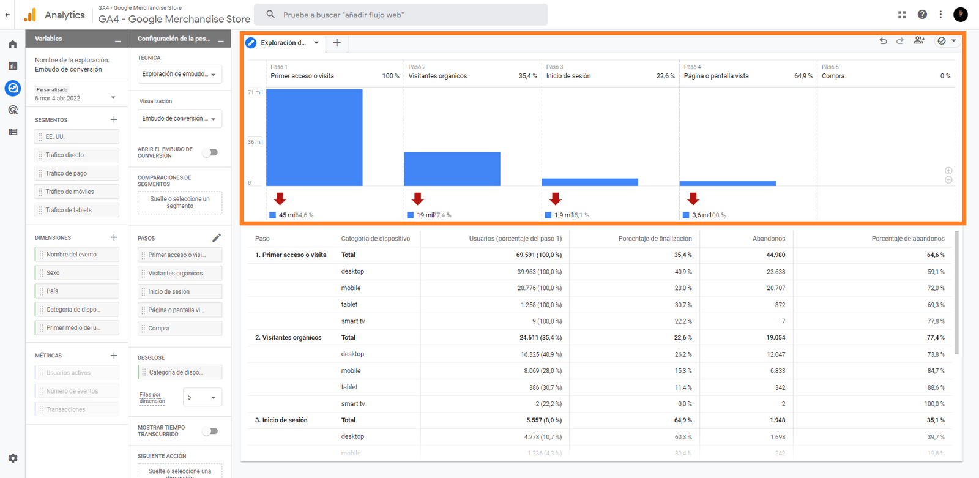
Task: Add a new exploration tab with plus
Action: point(337,43)
